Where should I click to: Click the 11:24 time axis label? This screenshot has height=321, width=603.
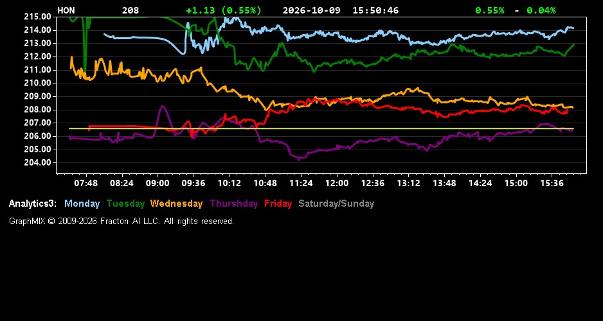301,183
